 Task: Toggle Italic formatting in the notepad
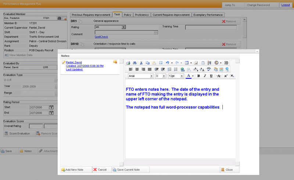[204, 76]
